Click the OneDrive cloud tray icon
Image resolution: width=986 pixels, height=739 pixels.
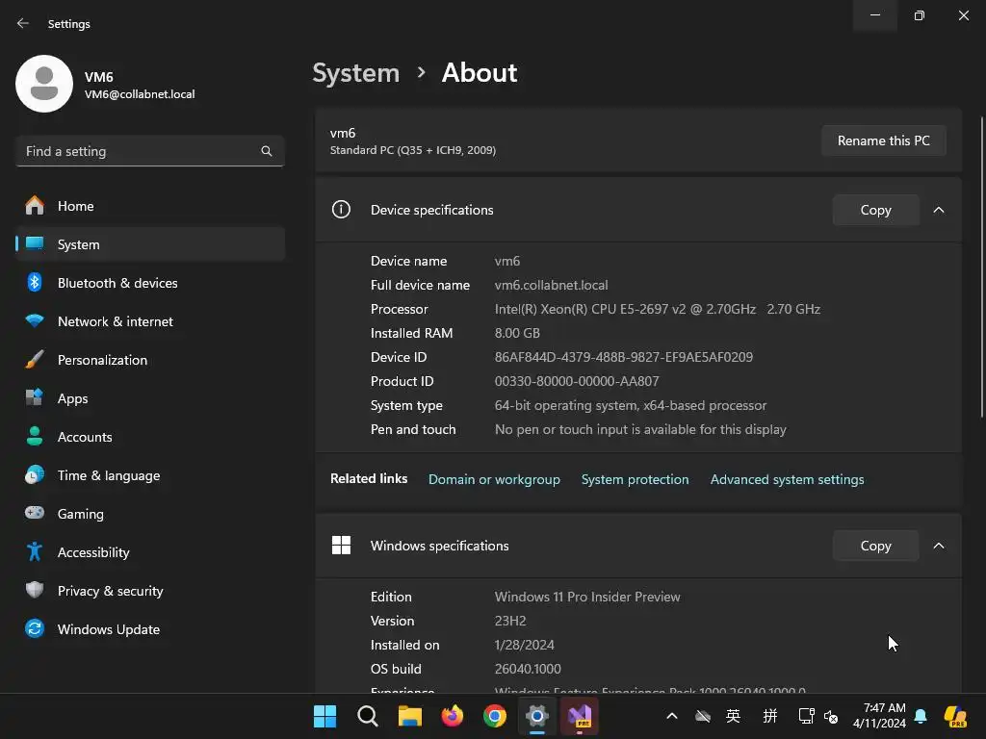coord(702,716)
